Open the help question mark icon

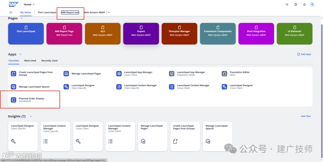click(x=295, y=4)
